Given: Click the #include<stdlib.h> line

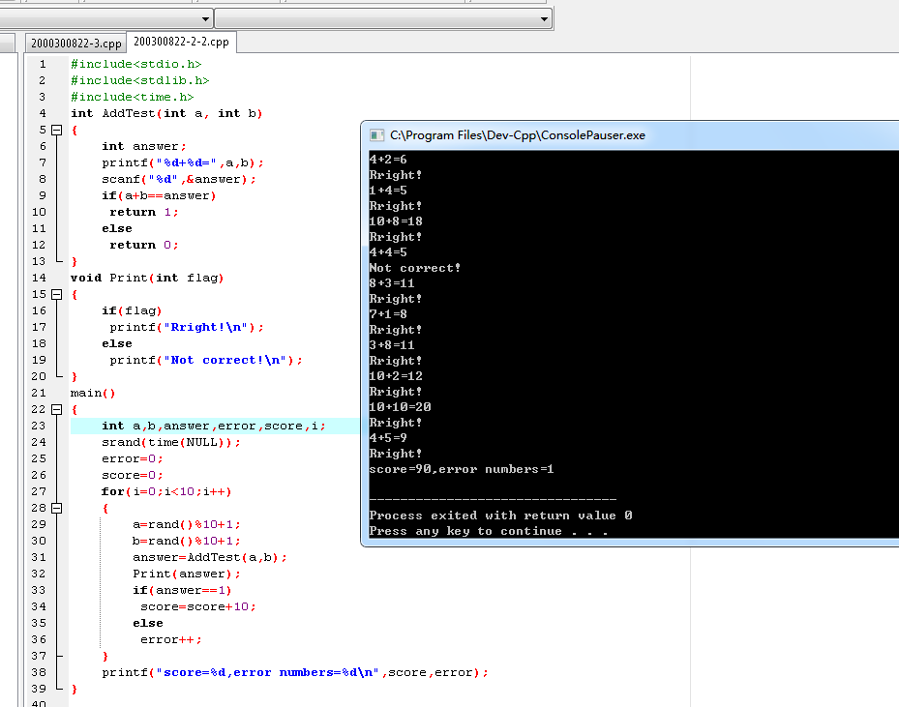Looking at the screenshot, I should (140, 81).
